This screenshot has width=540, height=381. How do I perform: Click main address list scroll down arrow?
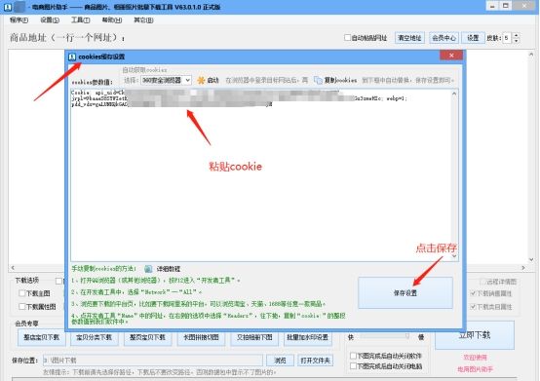531,259
